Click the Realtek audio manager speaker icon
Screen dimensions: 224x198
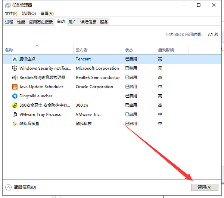coord(15,77)
